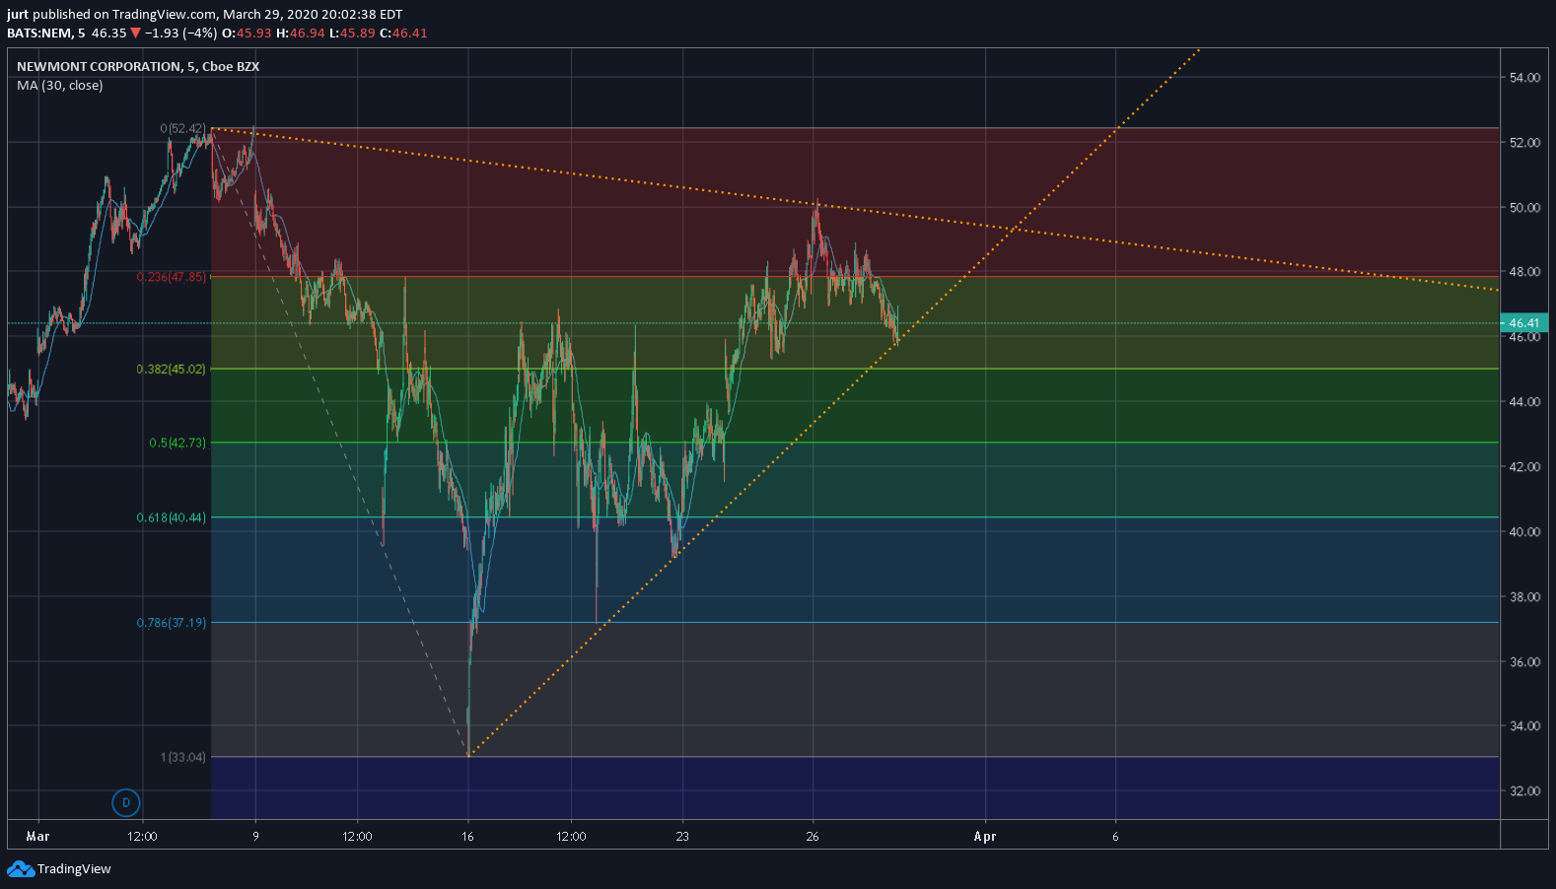Click the circled D dividend marker

pyautogui.click(x=125, y=802)
